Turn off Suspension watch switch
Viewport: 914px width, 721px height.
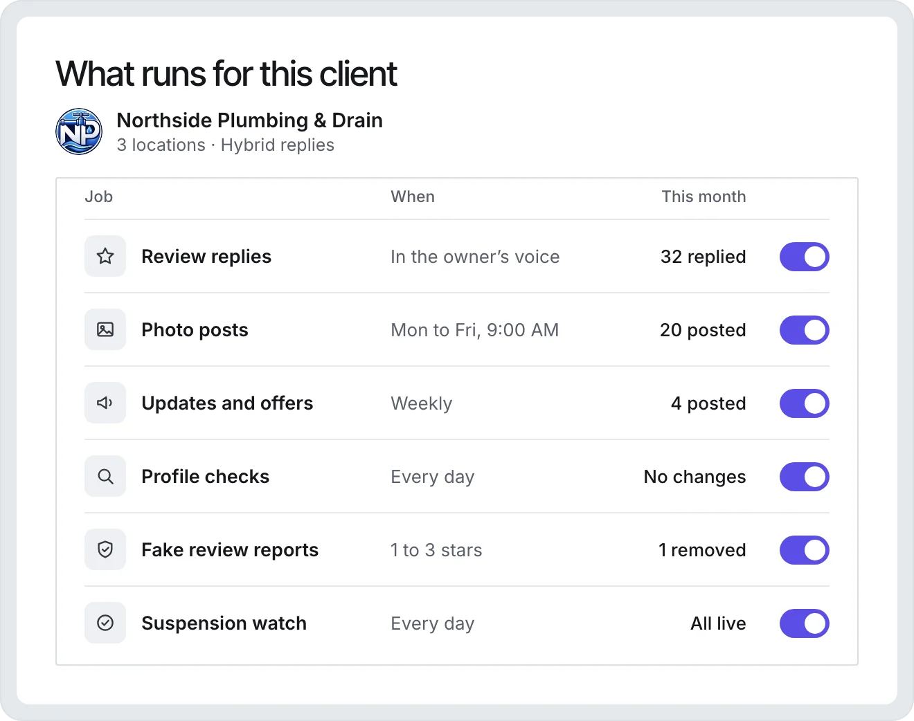point(804,623)
